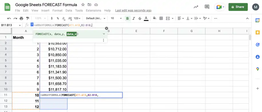Open the 125% zoom dropdown
This screenshot has width=262, height=112.
pyautogui.click(x=40, y=18)
